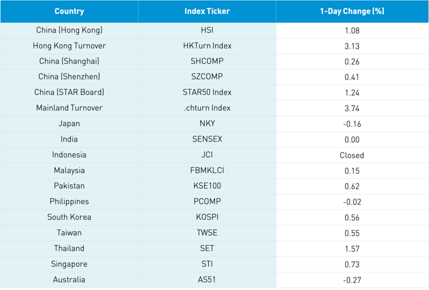429x290 pixels.
Task: Click the Pakistan country cell
Action: pyautogui.click(x=69, y=186)
